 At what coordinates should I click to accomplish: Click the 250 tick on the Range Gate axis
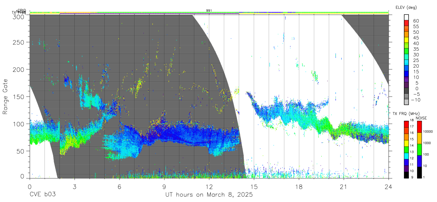click(x=19, y=42)
